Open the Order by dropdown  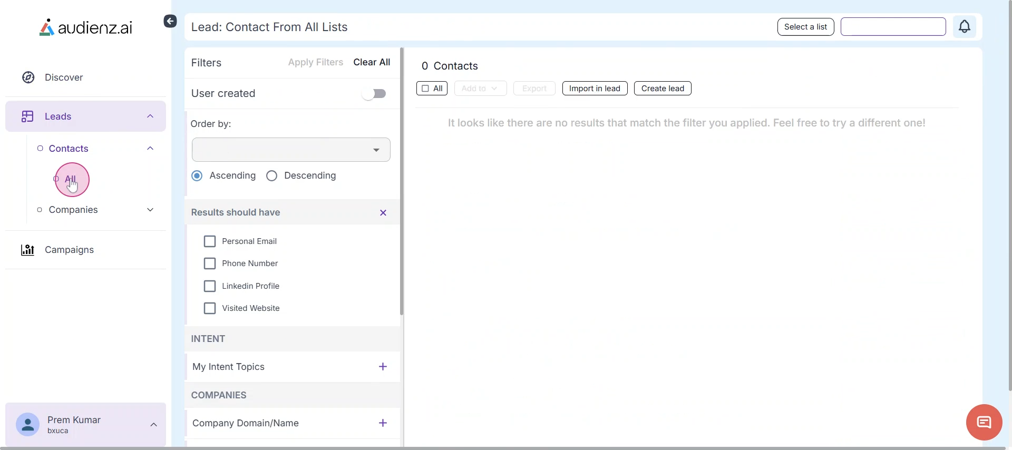[x=291, y=150]
